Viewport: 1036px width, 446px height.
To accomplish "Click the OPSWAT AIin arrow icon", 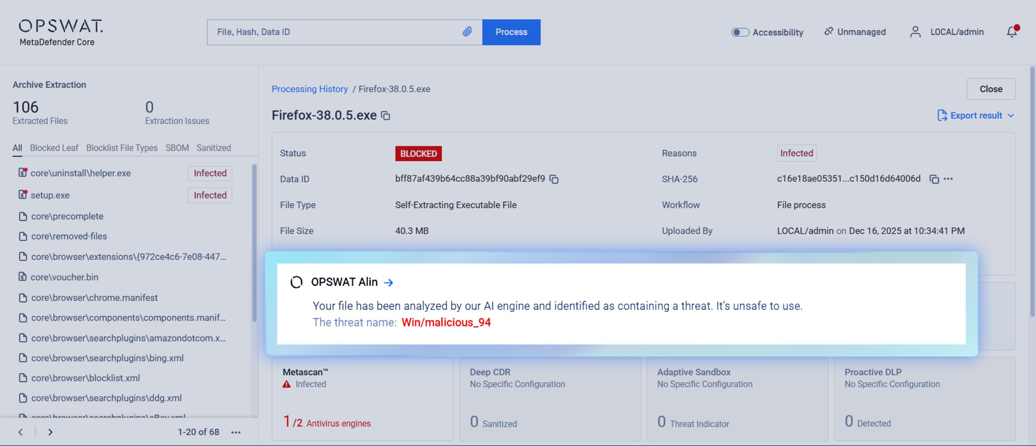I will tap(388, 282).
